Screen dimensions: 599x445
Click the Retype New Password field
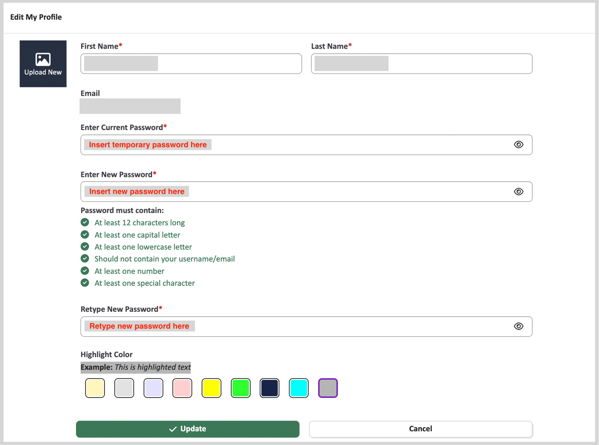point(305,326)
